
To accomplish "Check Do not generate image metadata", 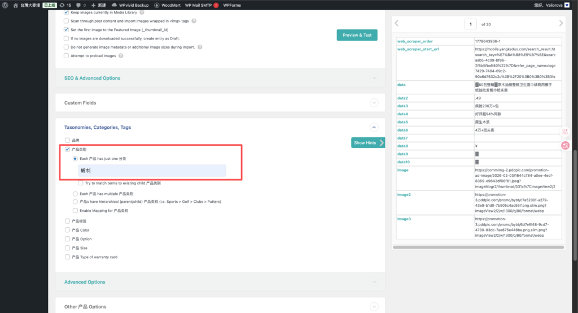I will 67,47.
